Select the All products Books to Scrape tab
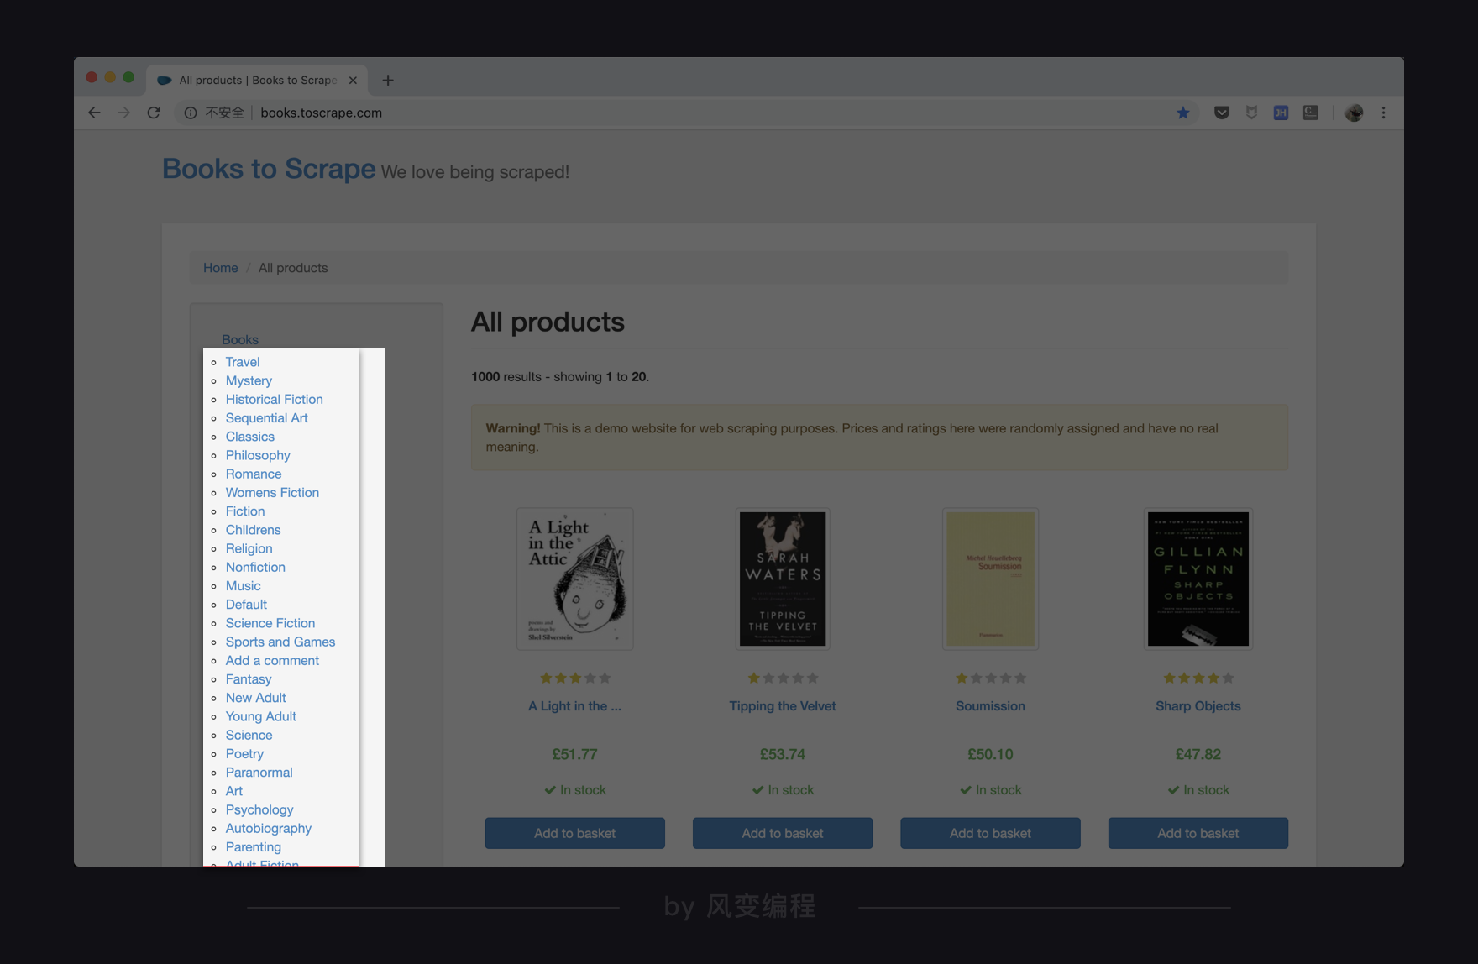The width and height of the screenshot is (1478, 964). [252, 80]
